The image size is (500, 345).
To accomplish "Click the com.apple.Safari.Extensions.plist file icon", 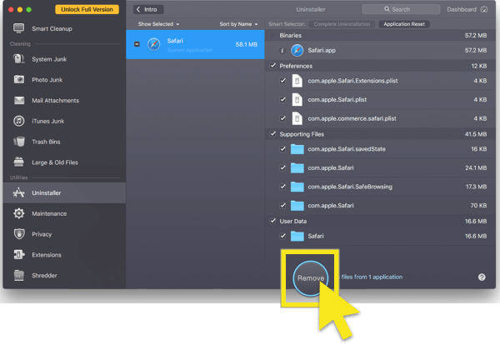I will click(297, 81).
